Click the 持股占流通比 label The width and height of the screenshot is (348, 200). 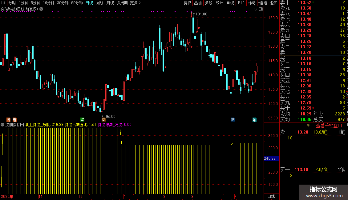tap(80, 125)
